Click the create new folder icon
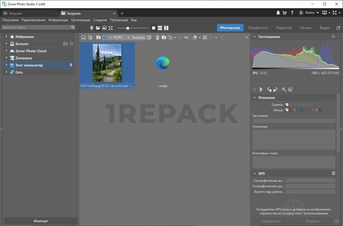 (164, 38)
